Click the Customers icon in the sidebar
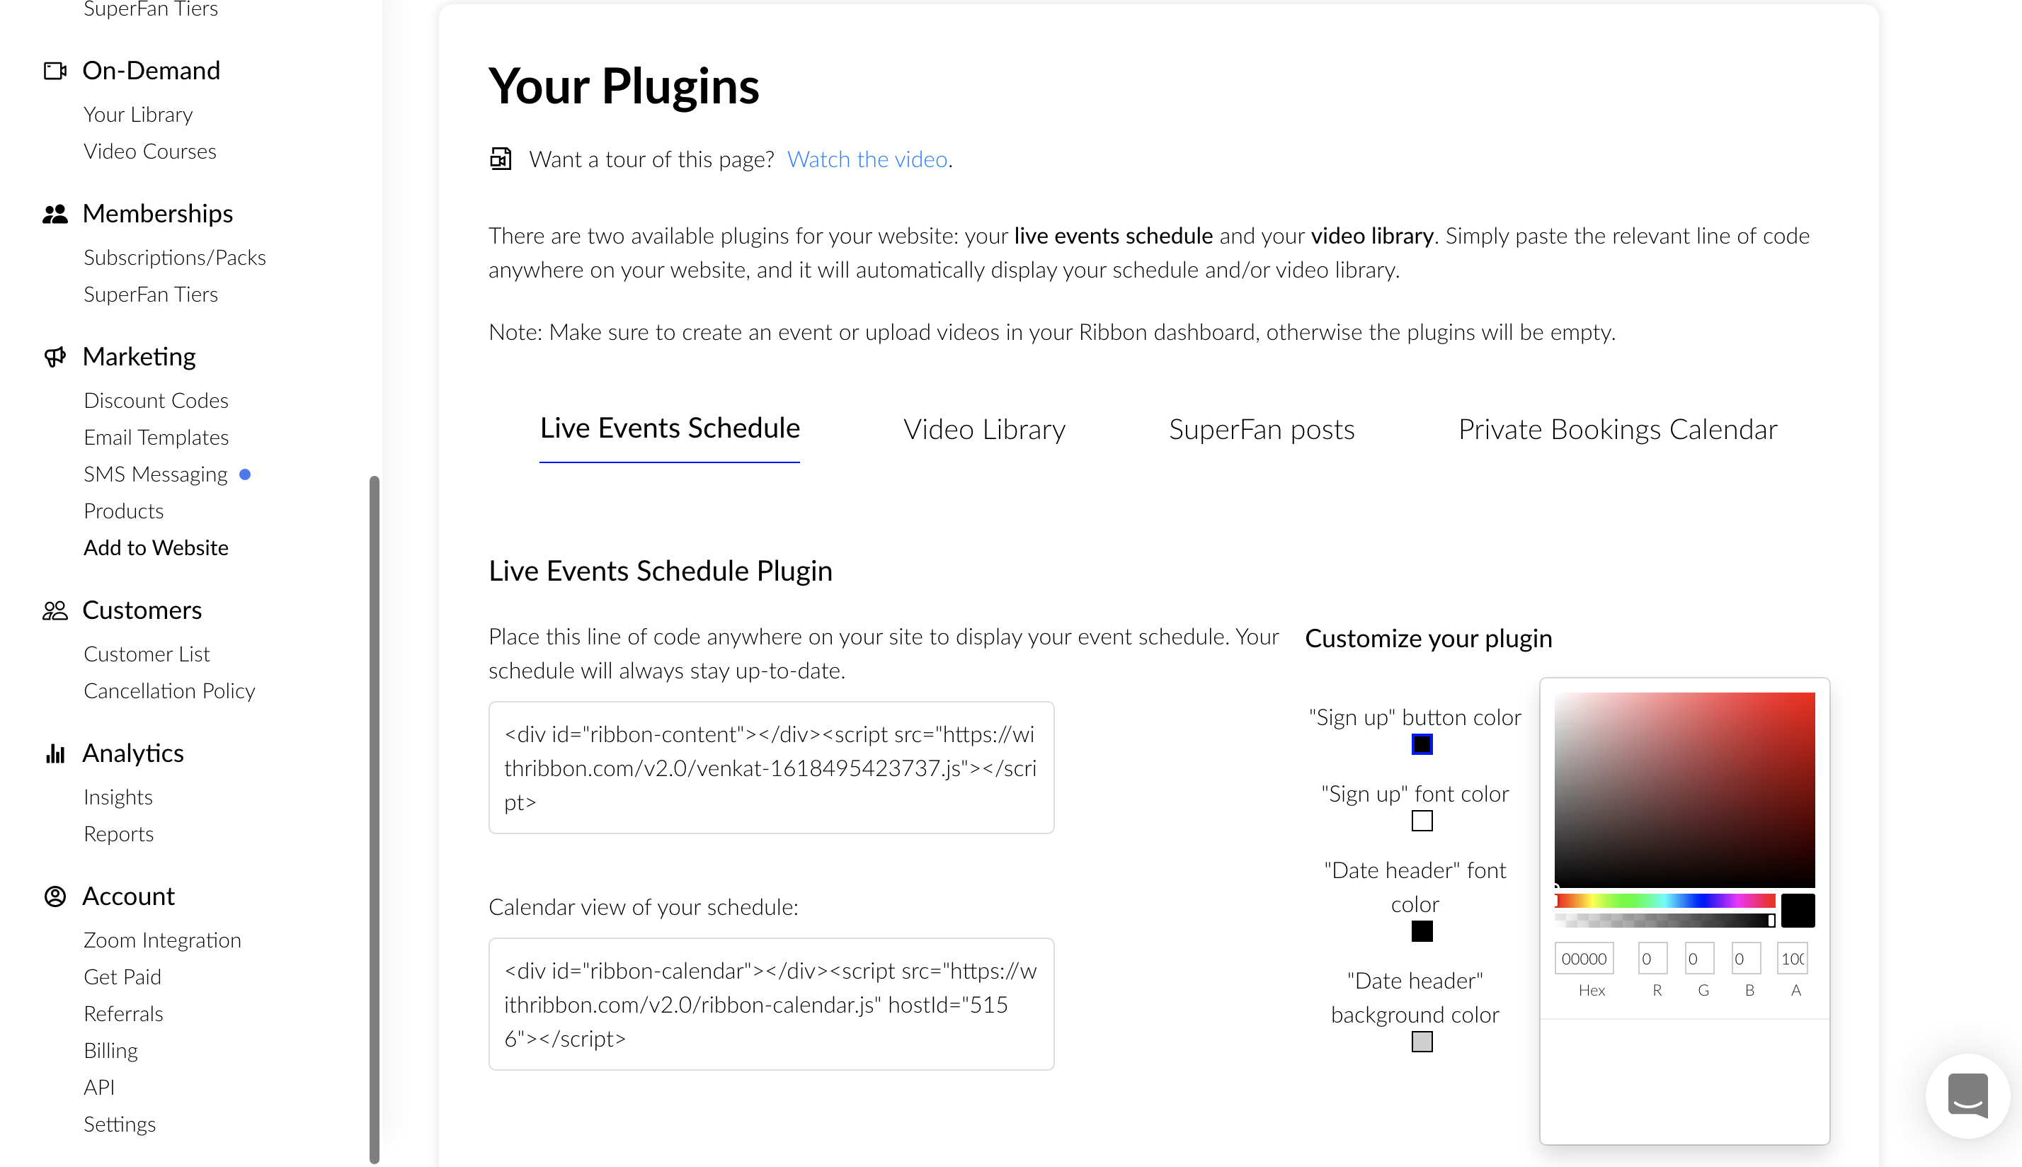 55,610
